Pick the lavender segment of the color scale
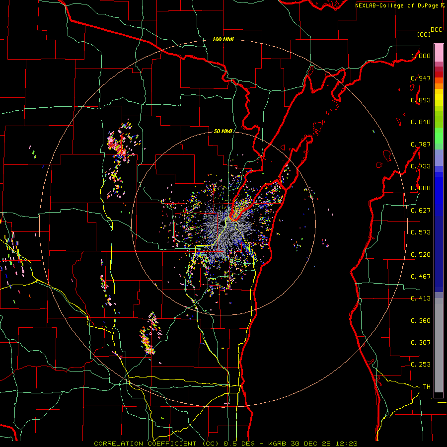Viewport: 447px width, 447px height. (x=439, y=157)
